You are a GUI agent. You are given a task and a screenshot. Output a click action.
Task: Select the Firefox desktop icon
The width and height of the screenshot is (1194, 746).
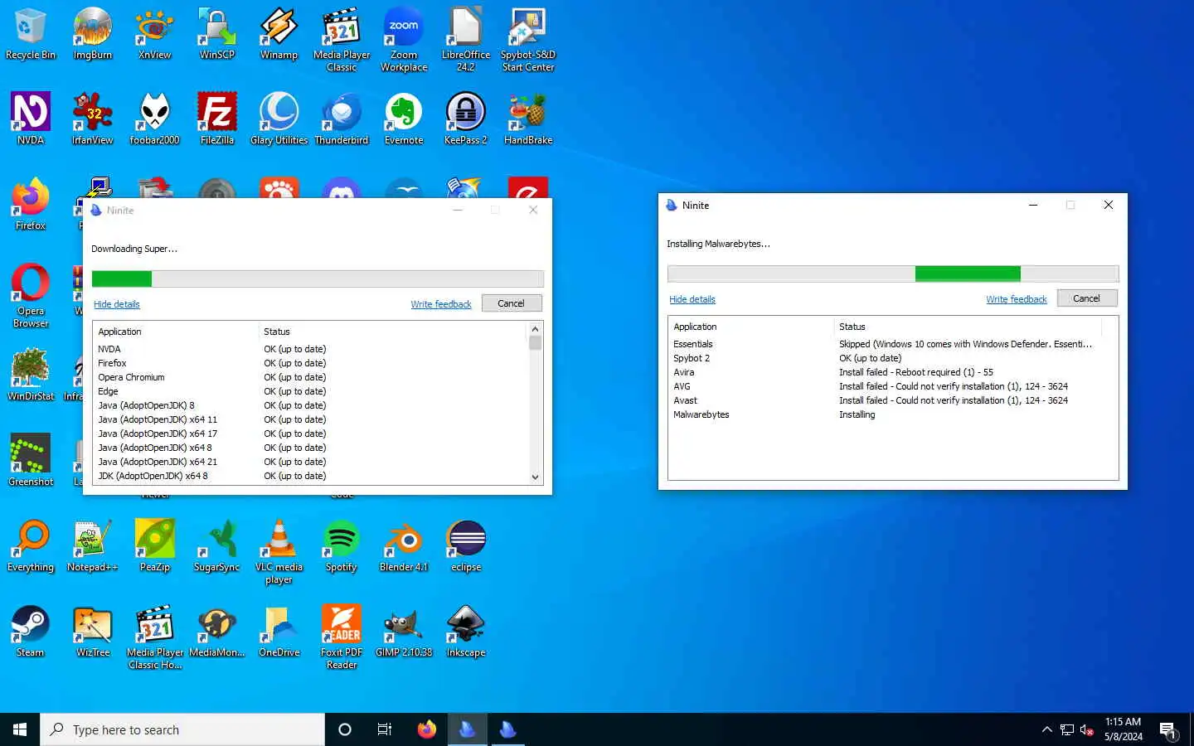pyautogui.click(x=30, y=204)
